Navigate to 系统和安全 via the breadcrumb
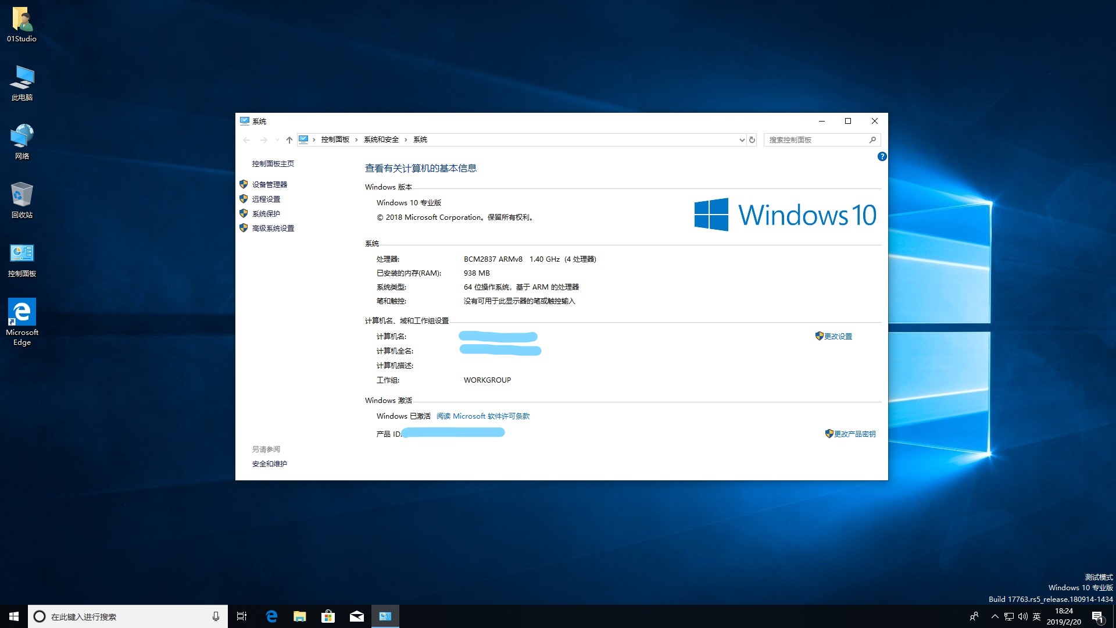Viewport: 1116px width, 628px height. click(x=381, y=140)
